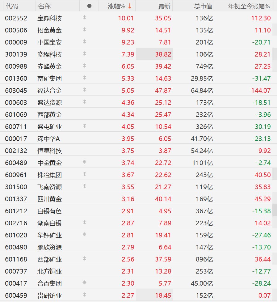Click the marker icon in 福达合金 row
Image resolution: width=277 pixels, height=302 pixels.
[x=84, y=90]
